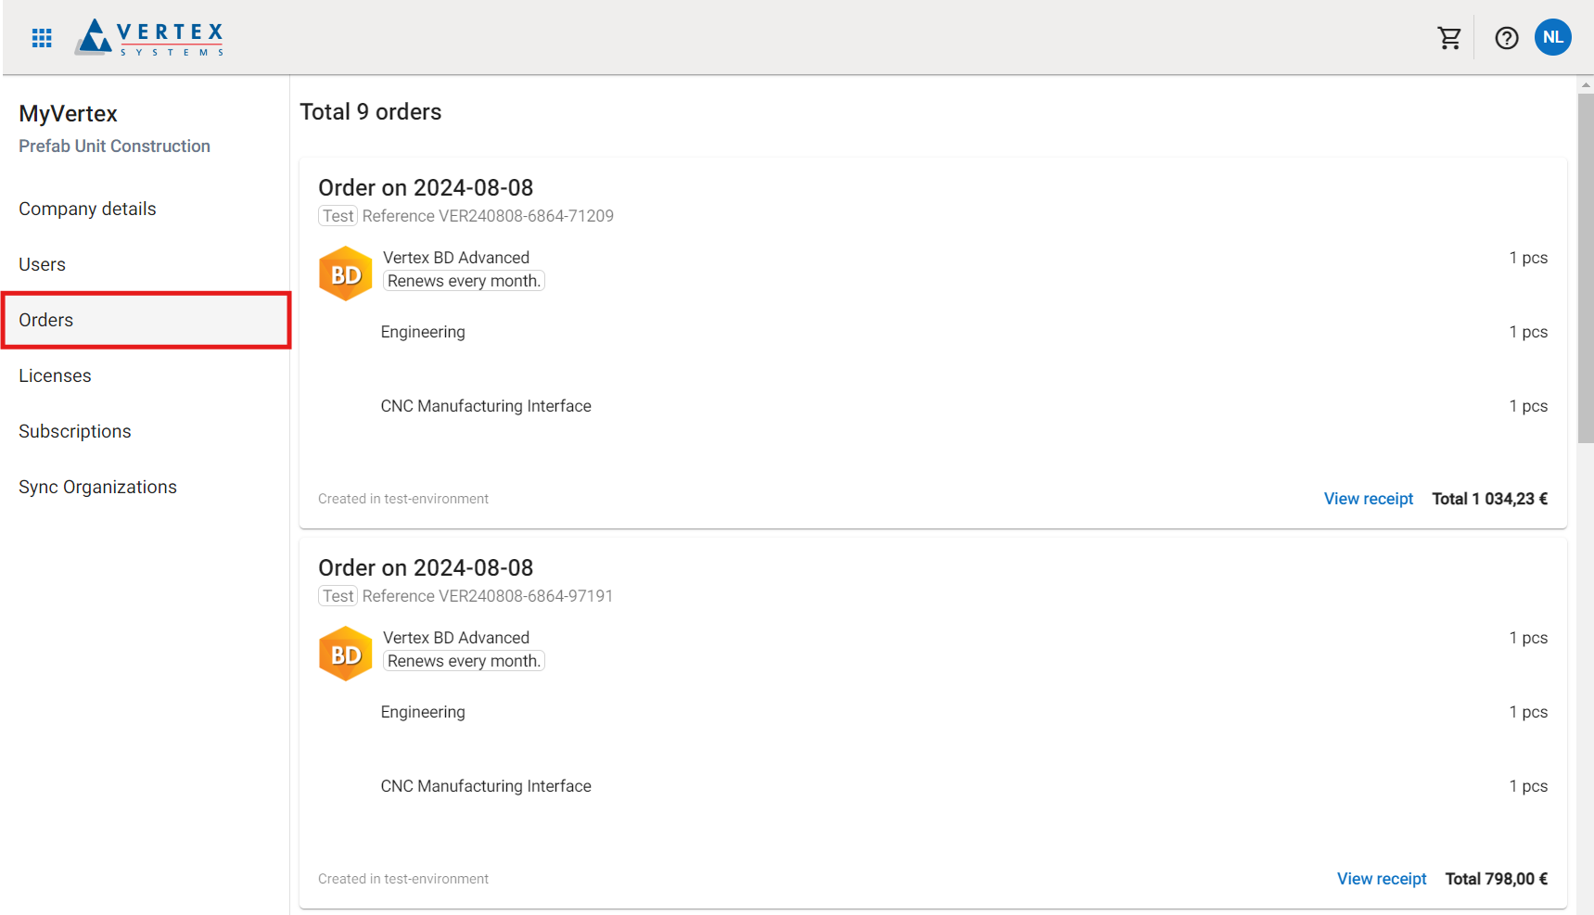Click "Created in test-environment" in order 71209

pyautogui.click(x=403, y=499)
